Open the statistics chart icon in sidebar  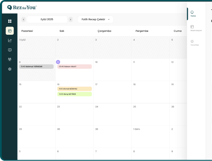pos(10,40)
